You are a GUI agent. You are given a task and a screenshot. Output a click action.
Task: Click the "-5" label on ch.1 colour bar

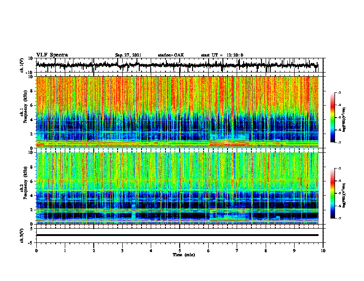[339, 118]
